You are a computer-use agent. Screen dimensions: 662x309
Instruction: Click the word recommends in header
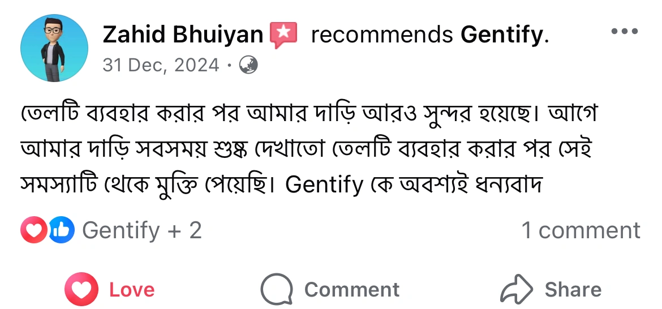coord(382,36)
